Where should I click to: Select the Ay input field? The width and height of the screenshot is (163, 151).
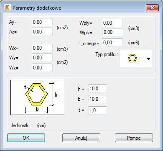coord(42,22)
